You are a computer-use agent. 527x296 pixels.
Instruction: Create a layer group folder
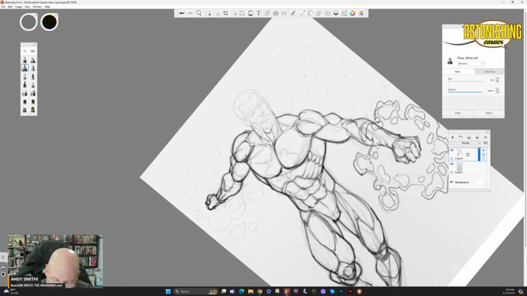click(x=461, y=137)
